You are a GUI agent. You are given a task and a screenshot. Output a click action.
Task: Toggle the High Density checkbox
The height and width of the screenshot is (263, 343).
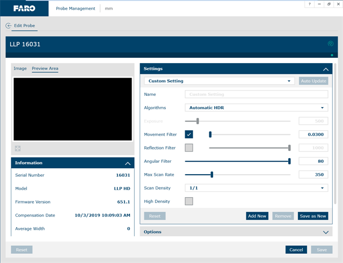(x=189, y=201)
